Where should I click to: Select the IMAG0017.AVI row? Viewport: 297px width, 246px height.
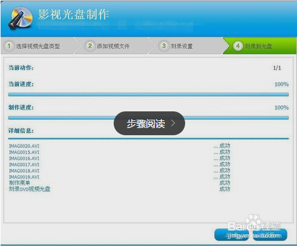click(x=120, y=164)
